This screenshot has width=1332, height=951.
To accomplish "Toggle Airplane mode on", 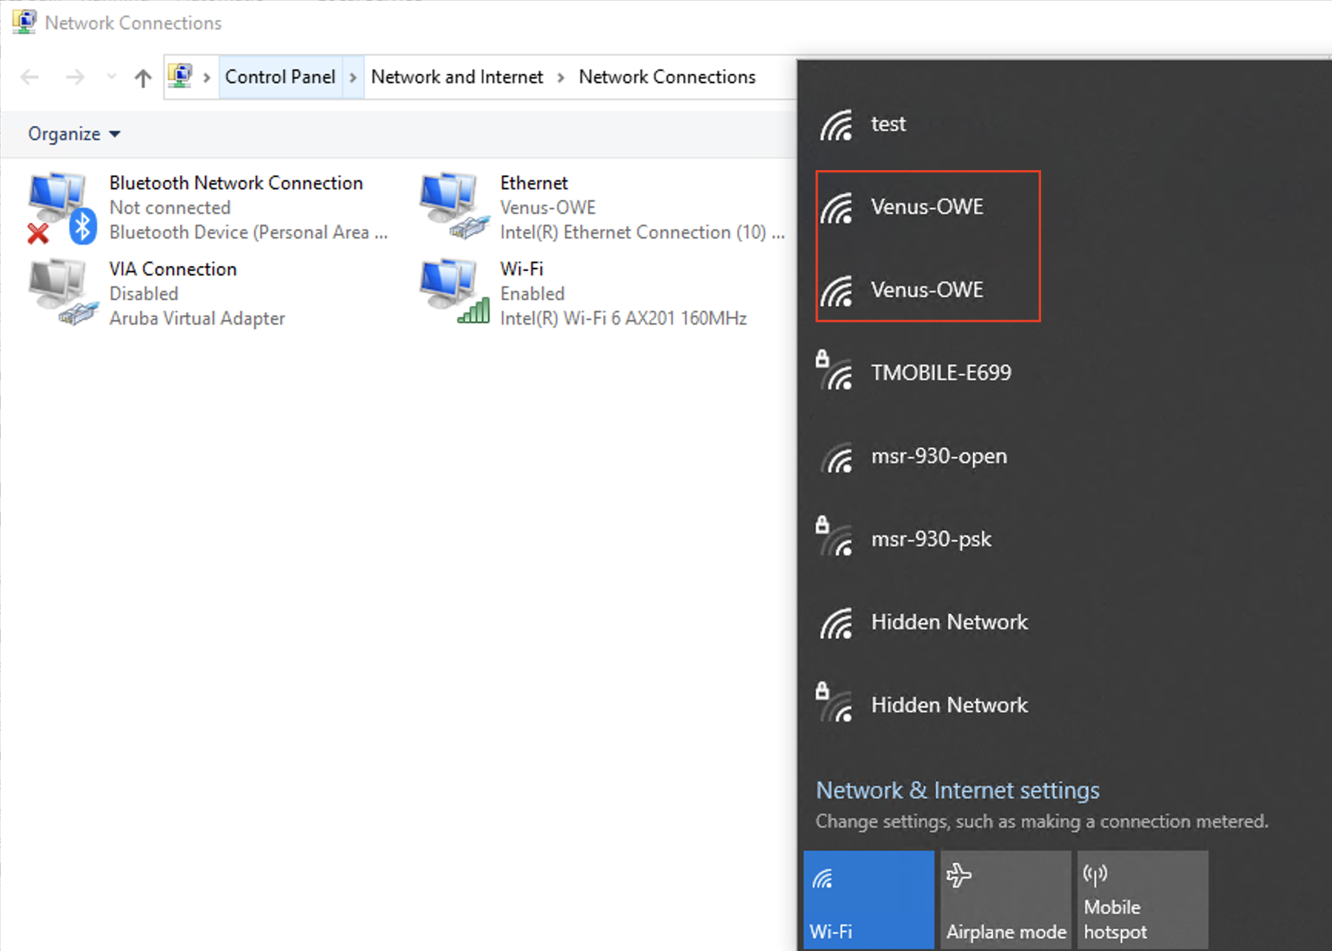I will (1006, 899).
